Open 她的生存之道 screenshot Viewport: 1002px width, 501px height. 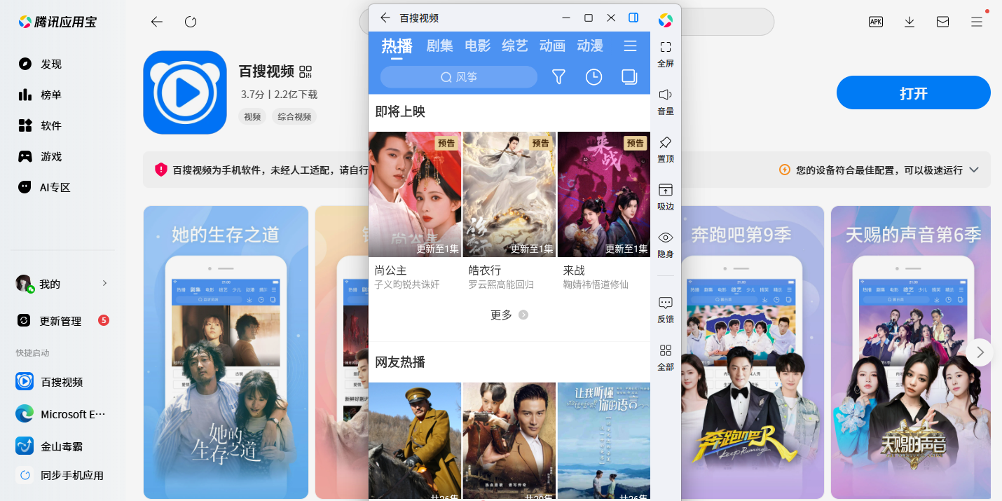[226, 352]
